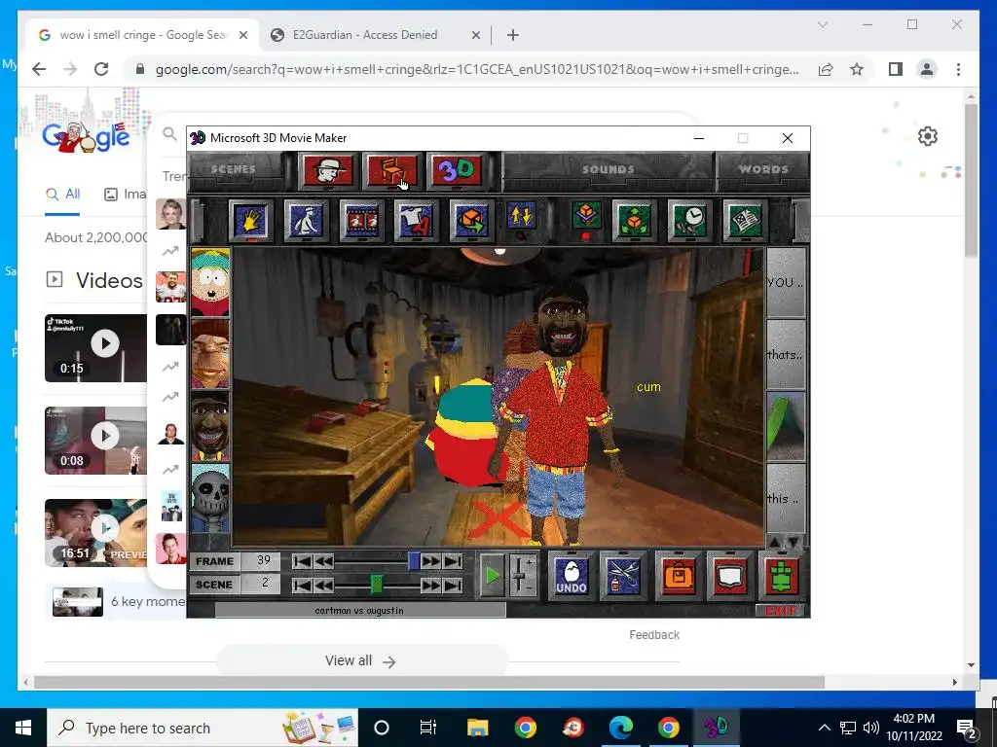Select the costume changer shirt tool

pos(416,221)
